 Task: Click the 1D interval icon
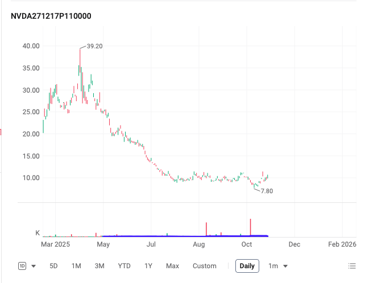coord(22,266)
